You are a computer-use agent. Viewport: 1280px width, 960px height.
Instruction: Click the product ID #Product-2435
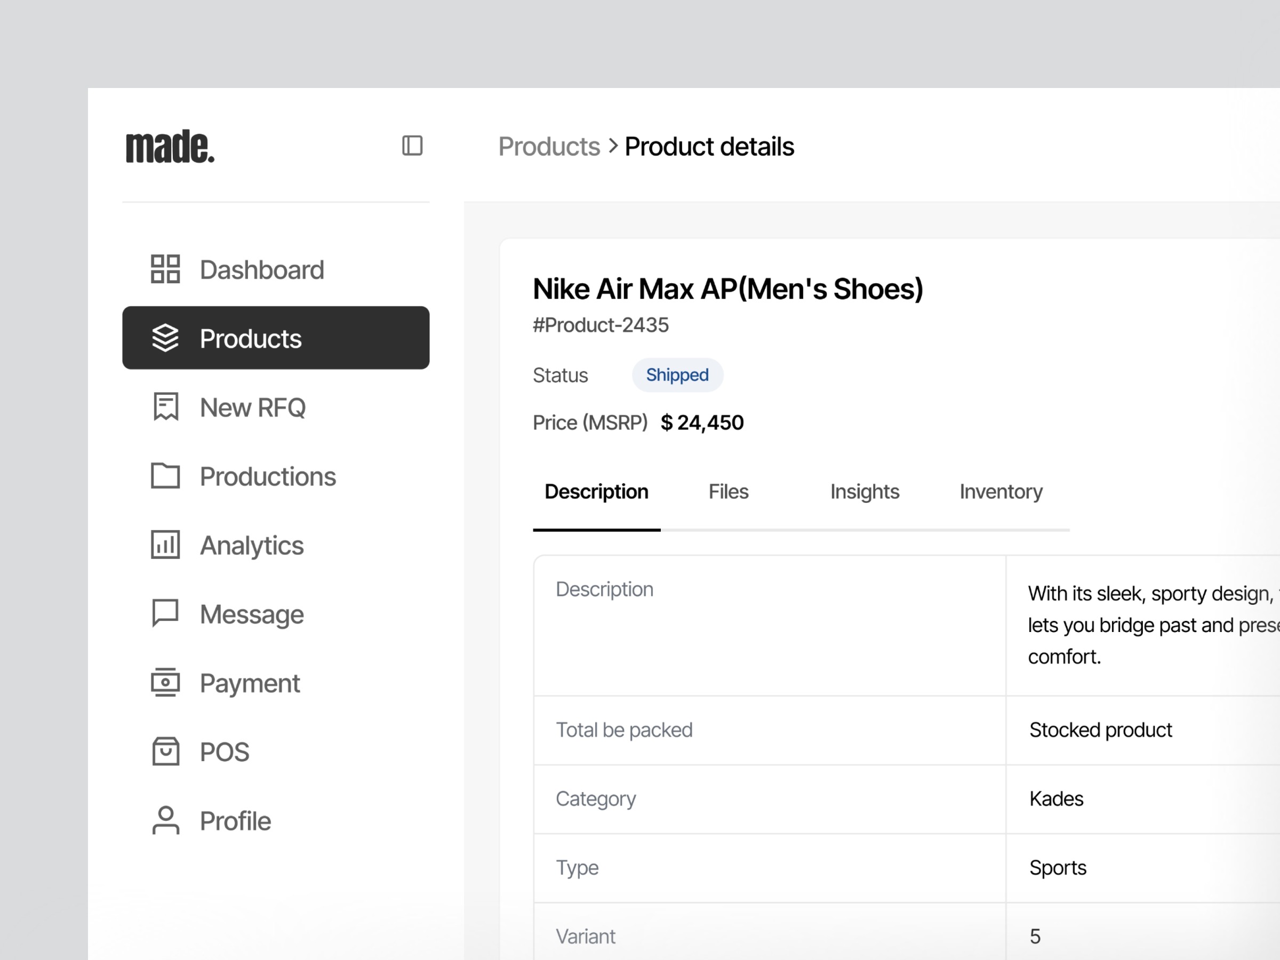tap(600, 325)
